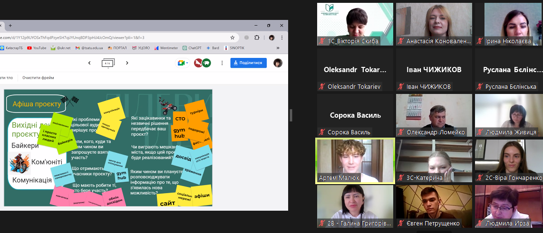Select Іван ЧИЖИКОВ participant tile
The width and height of the screenshot is (543, 233).
pos(434,69)
